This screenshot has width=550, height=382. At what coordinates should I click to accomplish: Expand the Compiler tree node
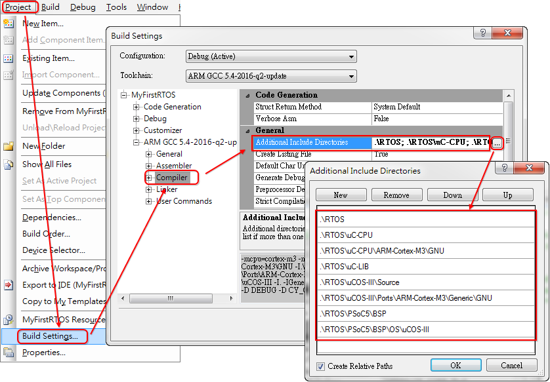tap(149, 178)
